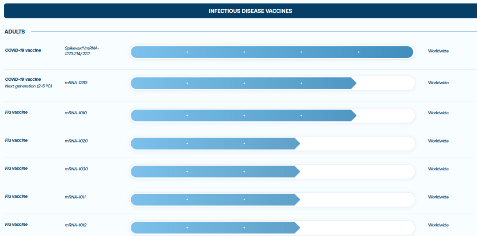
Task: Select the Adults section heading
Action: point(15,32)
